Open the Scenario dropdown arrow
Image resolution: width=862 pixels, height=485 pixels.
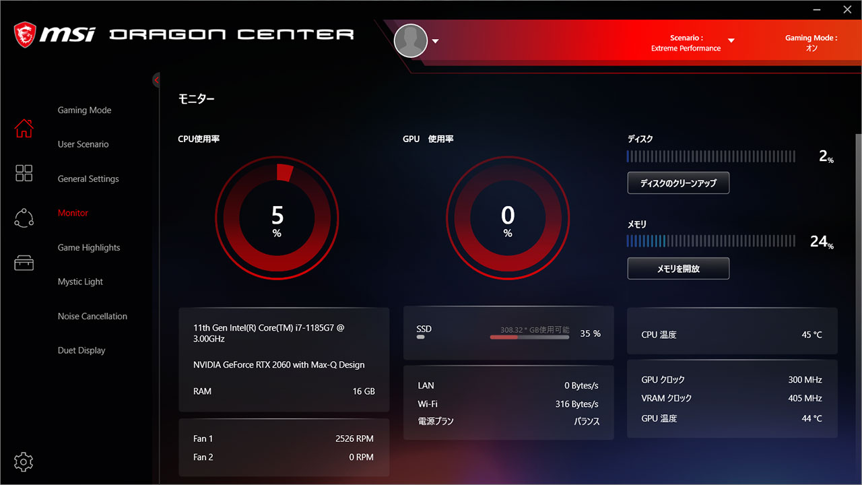coord(731,40)
